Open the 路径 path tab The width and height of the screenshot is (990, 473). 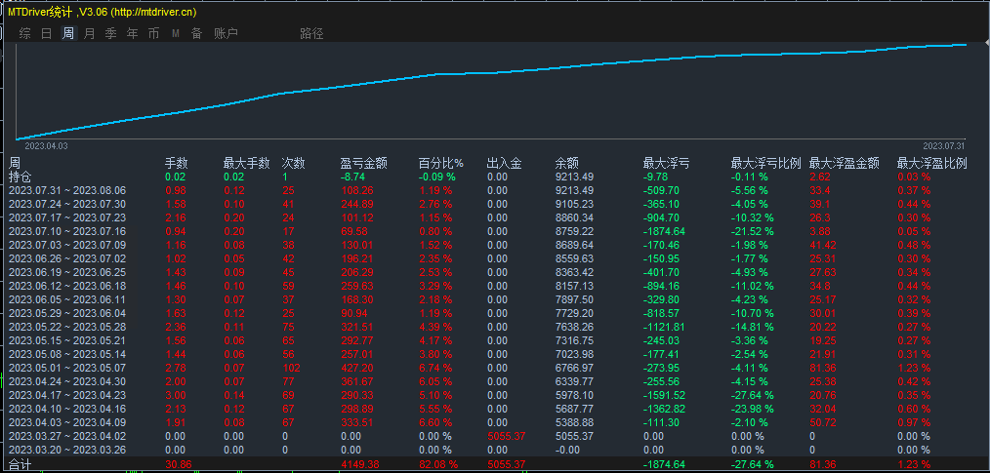[x=311, y=33]
